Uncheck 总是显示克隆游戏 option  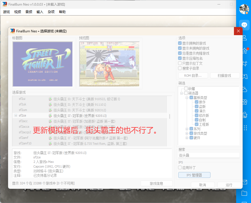point(180,53)
